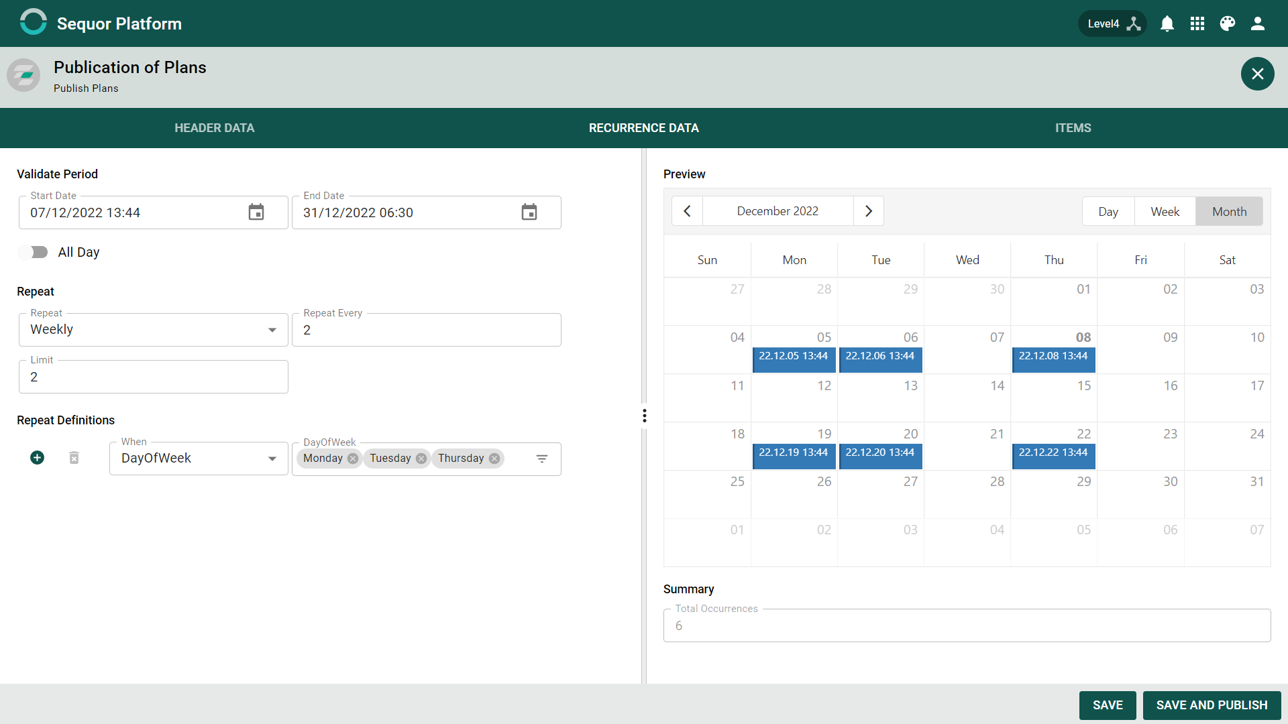The width and height of the screenshot is (1288, 724).
Task: Open the user account icon
Action: (1258, 23)
